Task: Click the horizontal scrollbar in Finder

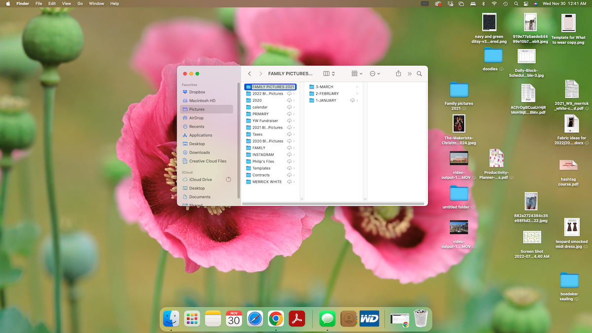Action: 333,203
